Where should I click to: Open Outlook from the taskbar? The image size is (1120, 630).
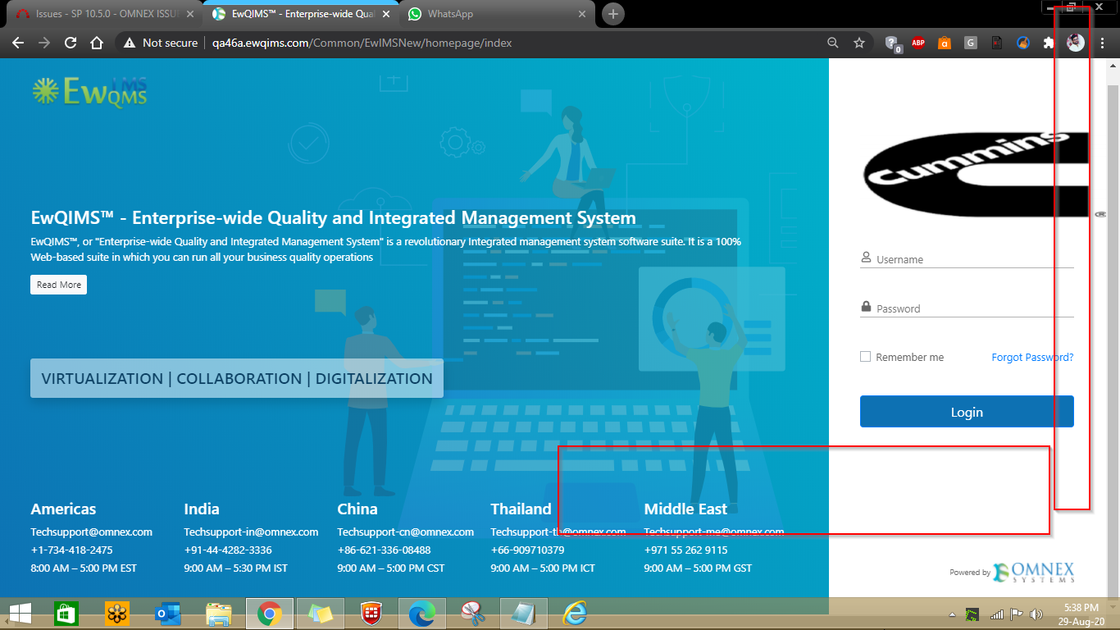(x=167, y=613)
